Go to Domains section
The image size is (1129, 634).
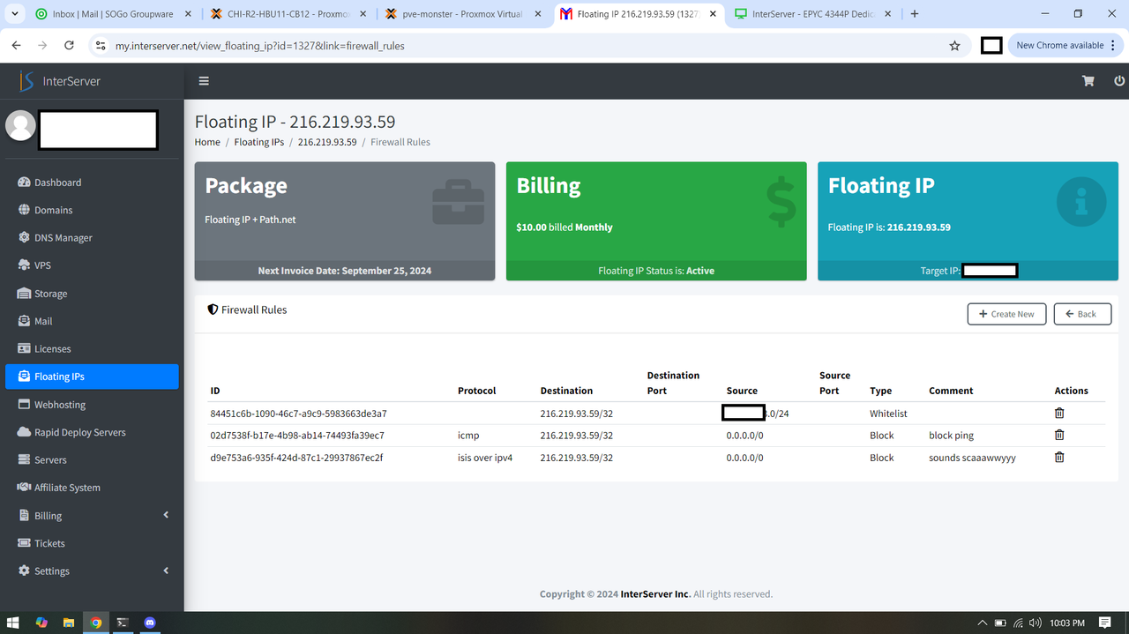point(92,210)
